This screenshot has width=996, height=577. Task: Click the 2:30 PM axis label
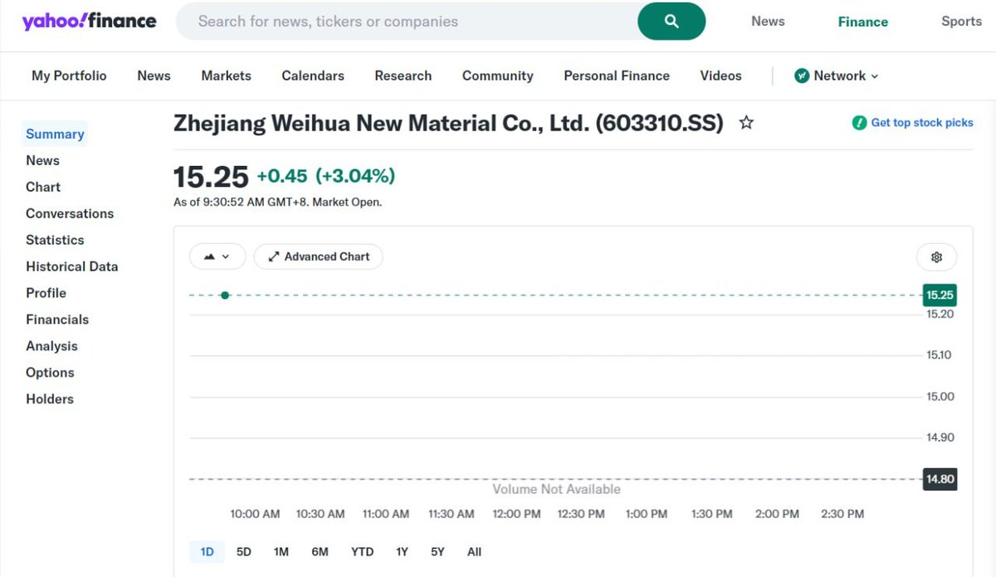[x=842, y=514]
